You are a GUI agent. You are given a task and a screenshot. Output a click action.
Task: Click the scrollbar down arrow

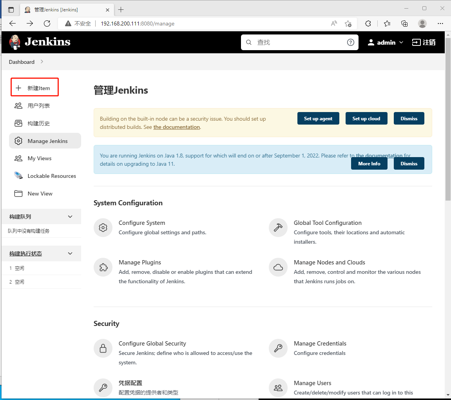(x=448, y=395)
